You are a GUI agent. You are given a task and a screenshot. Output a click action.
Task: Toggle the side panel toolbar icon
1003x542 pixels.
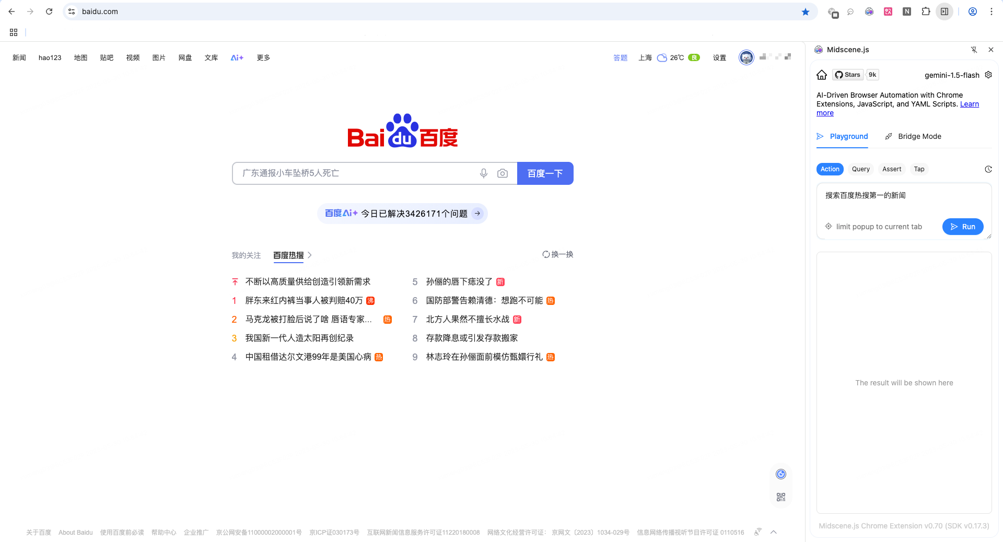pyautogui.click(x=944, y=11)
